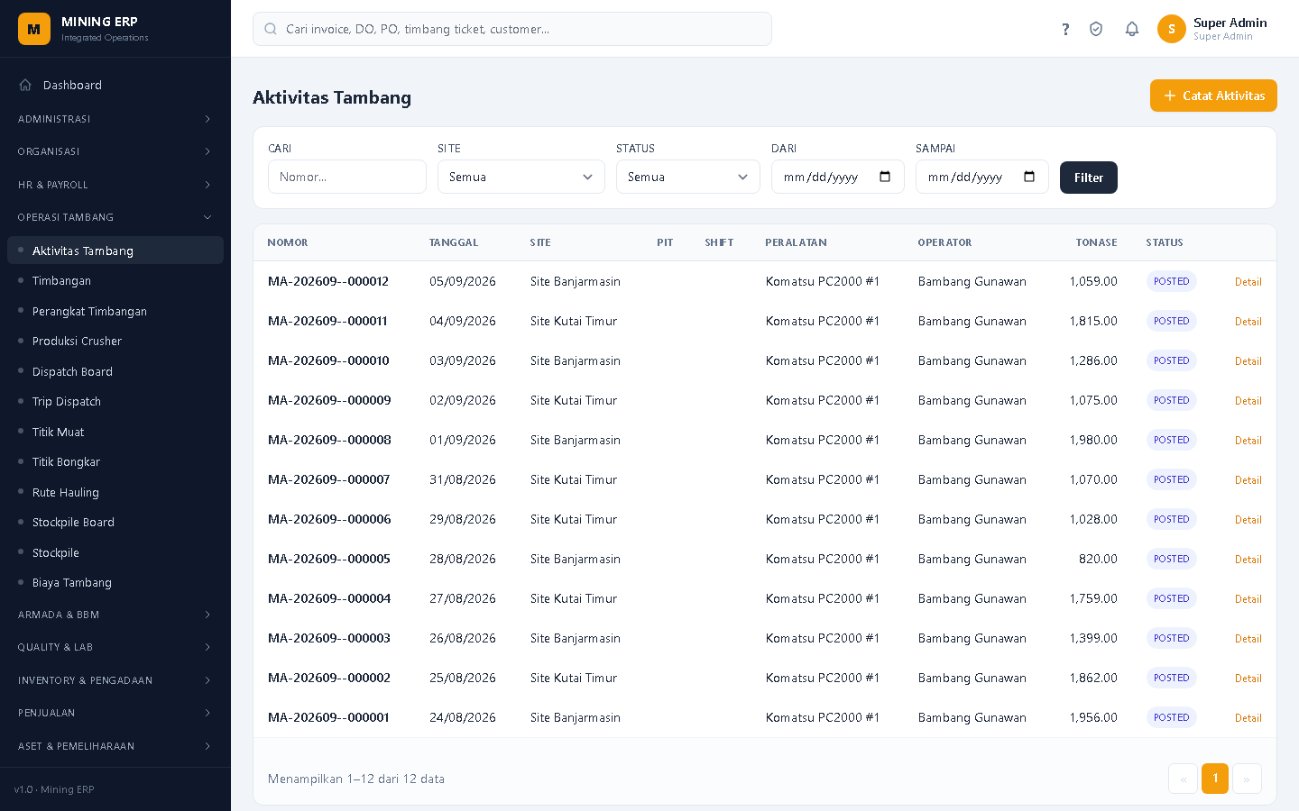Open Dispatch Board menu item
1299x811 pixels.
click(x=115, y=371)
